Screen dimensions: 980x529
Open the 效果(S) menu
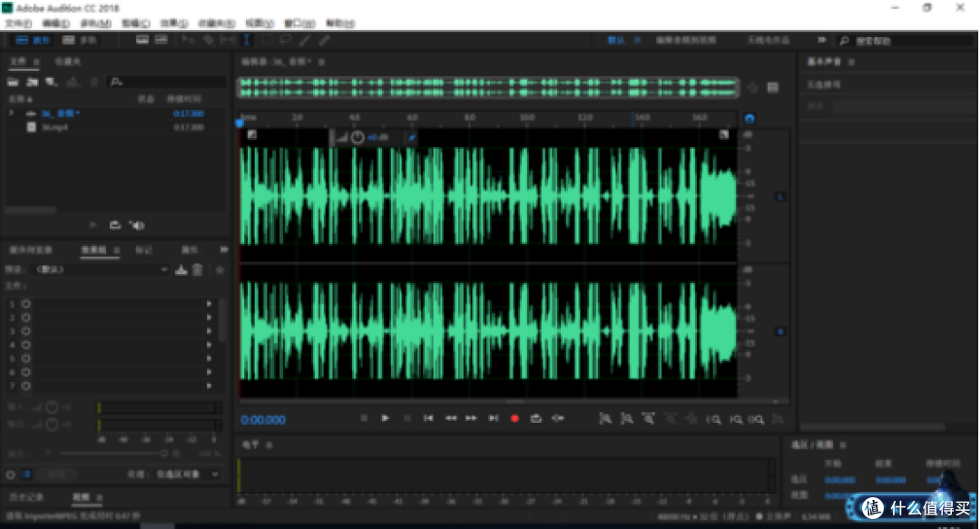click(x=173, y=23)
